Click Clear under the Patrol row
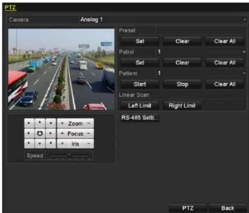Viewport: 249px width, 213px height. 182,63
